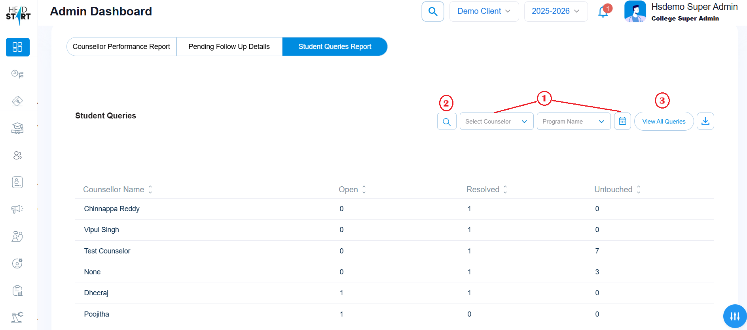Click the Student Queries search icon
The image size is (747, 330).
tap(447, 122)
